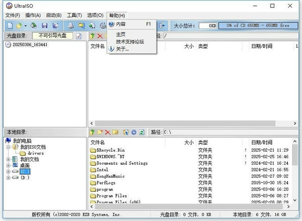Expand the 桌面 tree node

pyautogui.click(x=8, y=165)
